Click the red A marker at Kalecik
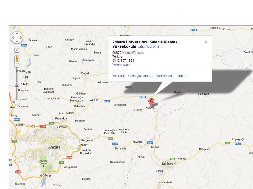 [x=151, y=103]
